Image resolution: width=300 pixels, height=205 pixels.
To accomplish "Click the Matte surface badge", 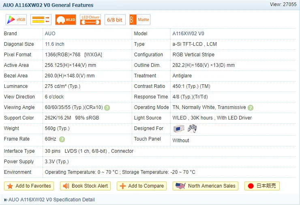I will pyautogui.click(x=140, y=20).
